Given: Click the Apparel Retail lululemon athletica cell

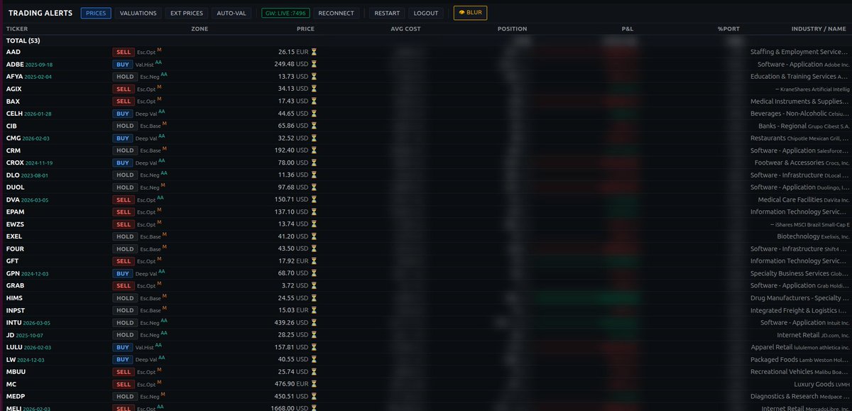Looking at the screenshot, I should point(800,347).
